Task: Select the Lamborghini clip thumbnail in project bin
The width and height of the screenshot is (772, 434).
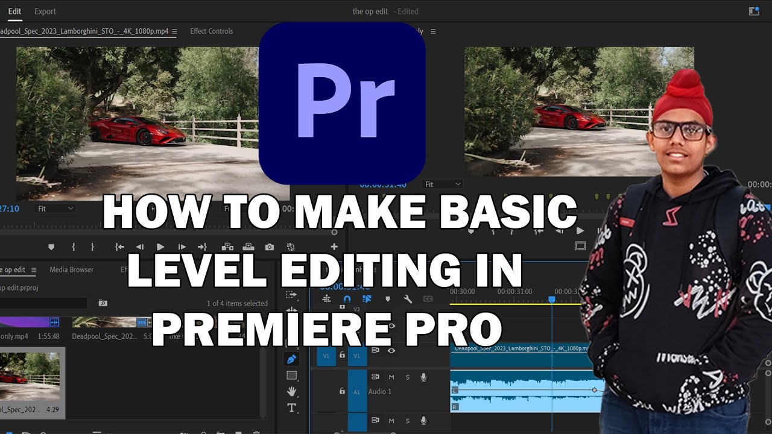Action: (x=30, y=377)
